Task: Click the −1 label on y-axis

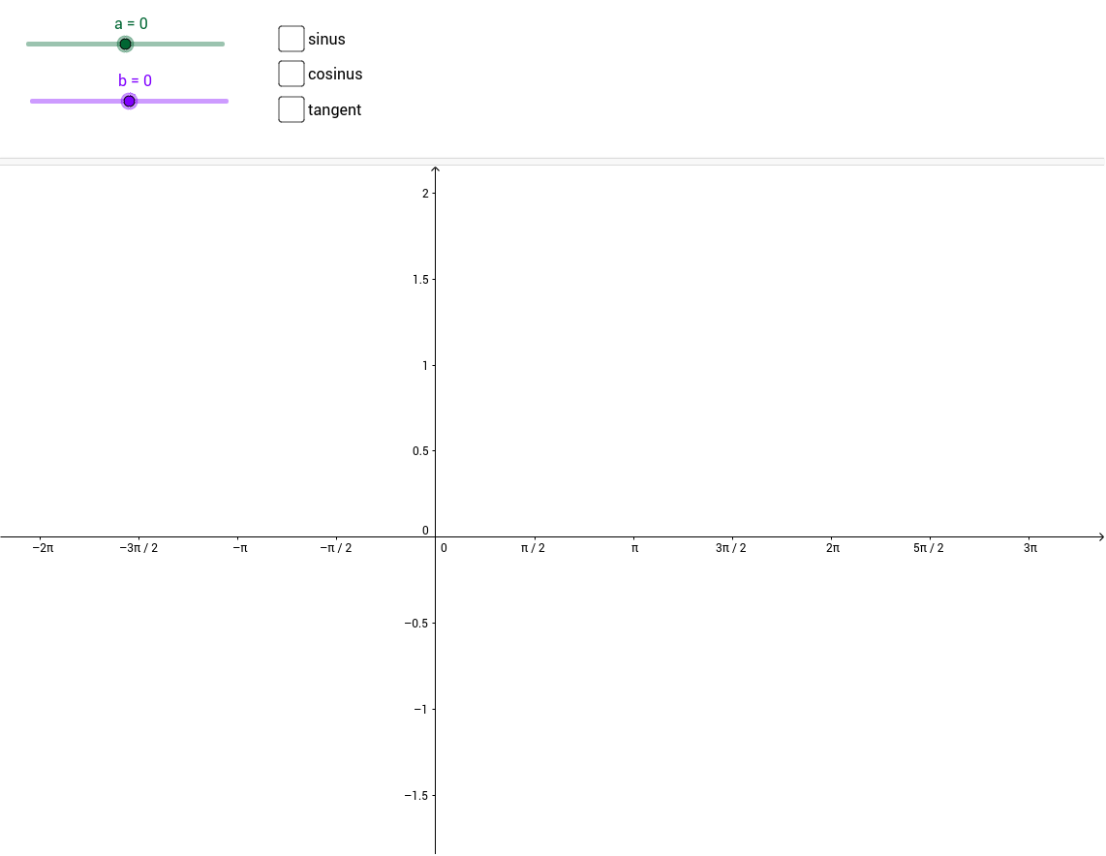Action: tap(420, 710)
